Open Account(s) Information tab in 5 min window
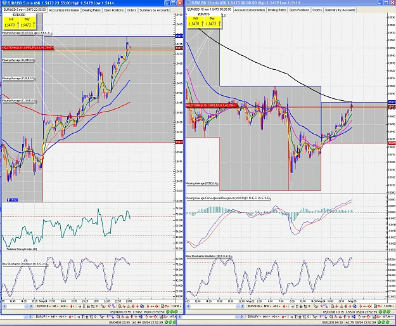Image resolution: width=396 pixels, height=326 pixels. [64, 10]
